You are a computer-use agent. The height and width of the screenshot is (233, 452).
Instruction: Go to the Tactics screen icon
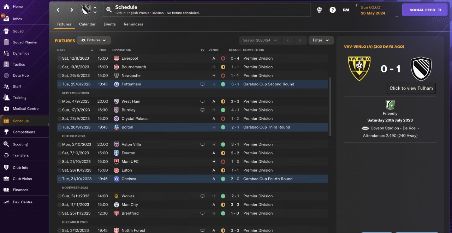[6, 64]
